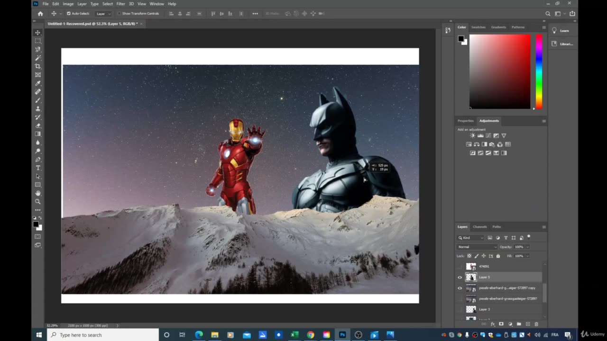The width and height of the screenshot is (607, 341).
Task: Create a new layer with the plus icon
Action: (528, 324)
